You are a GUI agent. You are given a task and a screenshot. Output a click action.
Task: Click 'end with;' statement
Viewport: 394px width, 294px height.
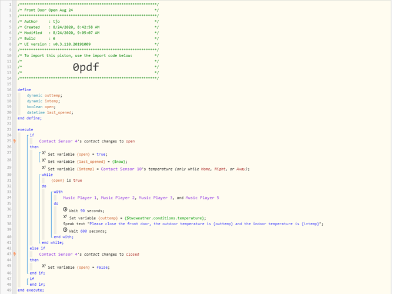point(64,237)
